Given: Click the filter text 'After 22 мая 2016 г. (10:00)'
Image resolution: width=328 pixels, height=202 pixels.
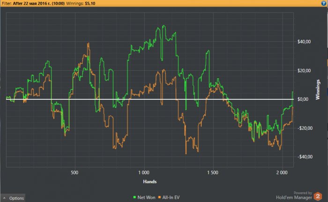Looking at the screenshot, I should tap(39, 3).
